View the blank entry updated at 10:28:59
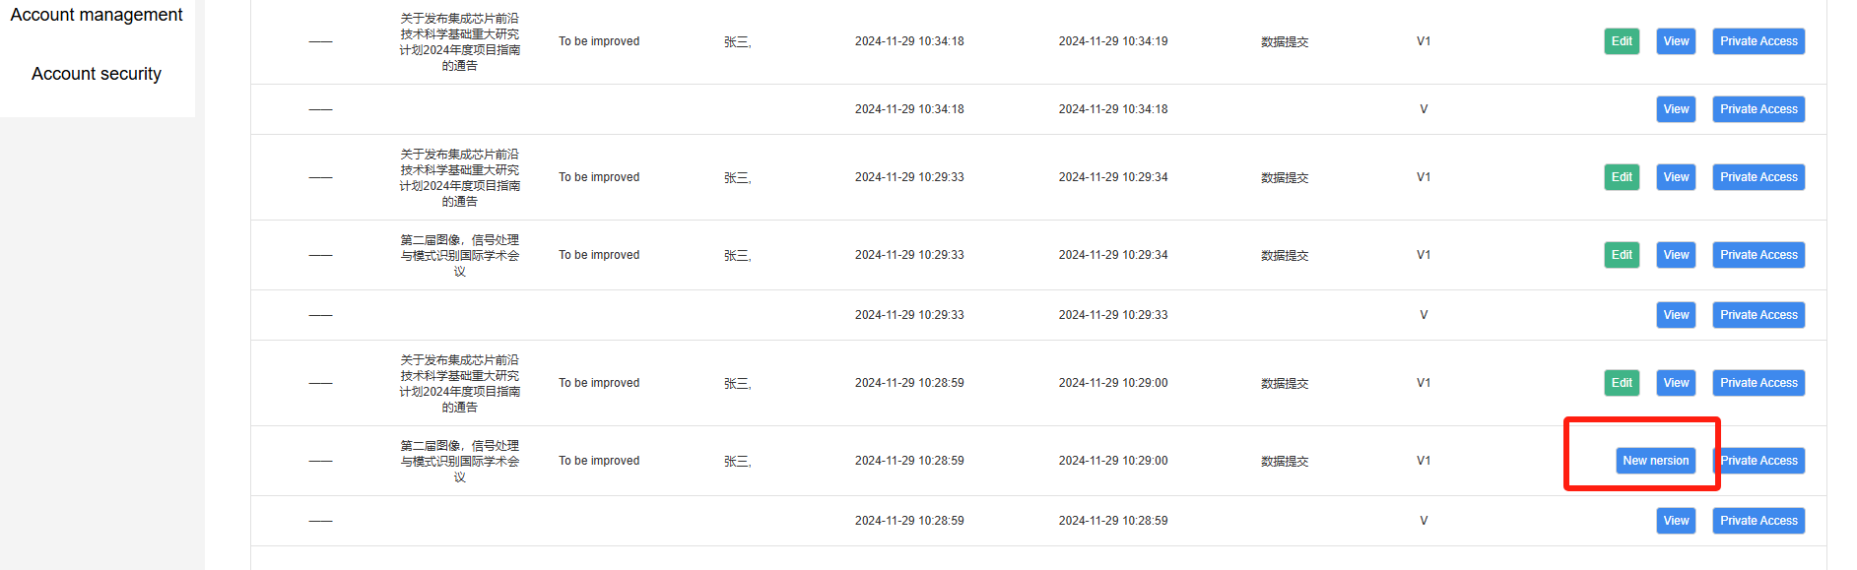The width and height of the screenshot is (1857, 570). pos(1676,521)
